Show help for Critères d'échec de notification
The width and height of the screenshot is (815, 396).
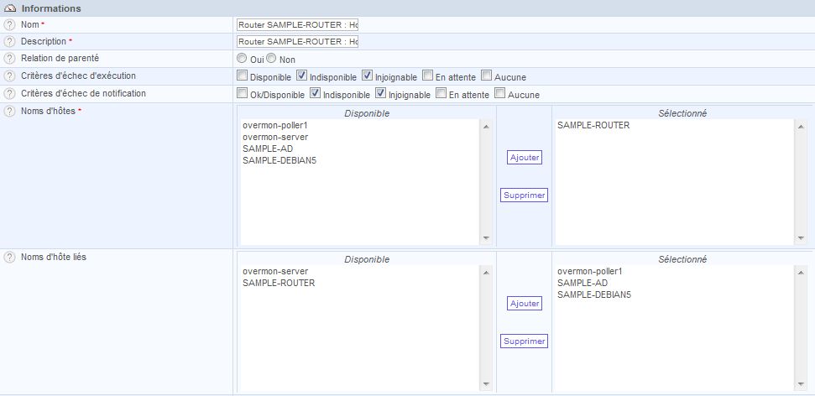coord(10,94)
